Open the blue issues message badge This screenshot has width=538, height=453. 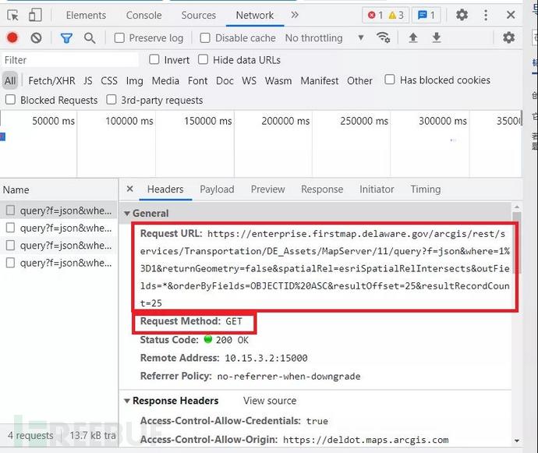(x=427, y=15)
